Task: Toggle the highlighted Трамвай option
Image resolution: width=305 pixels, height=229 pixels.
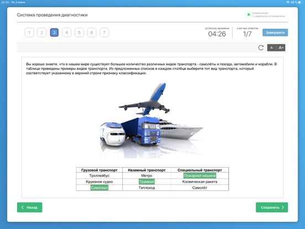Action: tap(146, 181)
